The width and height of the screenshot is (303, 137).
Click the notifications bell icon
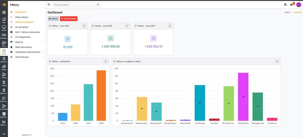click(291, 5)
